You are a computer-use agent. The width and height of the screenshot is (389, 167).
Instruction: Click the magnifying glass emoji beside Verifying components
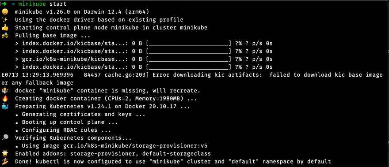click(5, 138)
